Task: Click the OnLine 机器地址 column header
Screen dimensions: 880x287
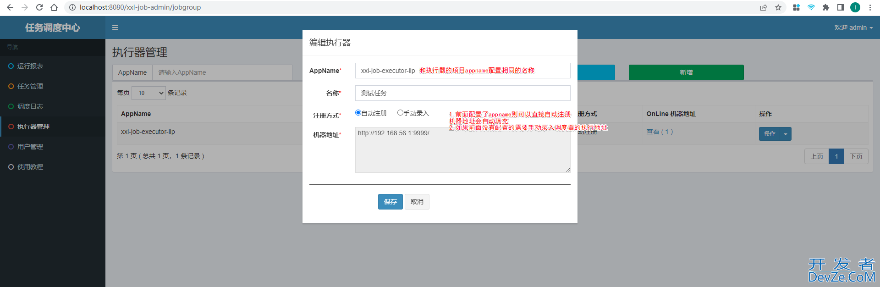Action: [x=671, y=114]
